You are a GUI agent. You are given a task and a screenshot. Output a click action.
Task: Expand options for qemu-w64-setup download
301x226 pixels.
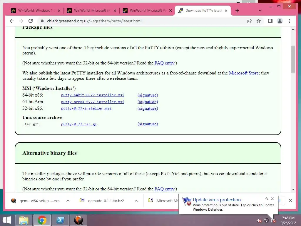coord(68,201)
